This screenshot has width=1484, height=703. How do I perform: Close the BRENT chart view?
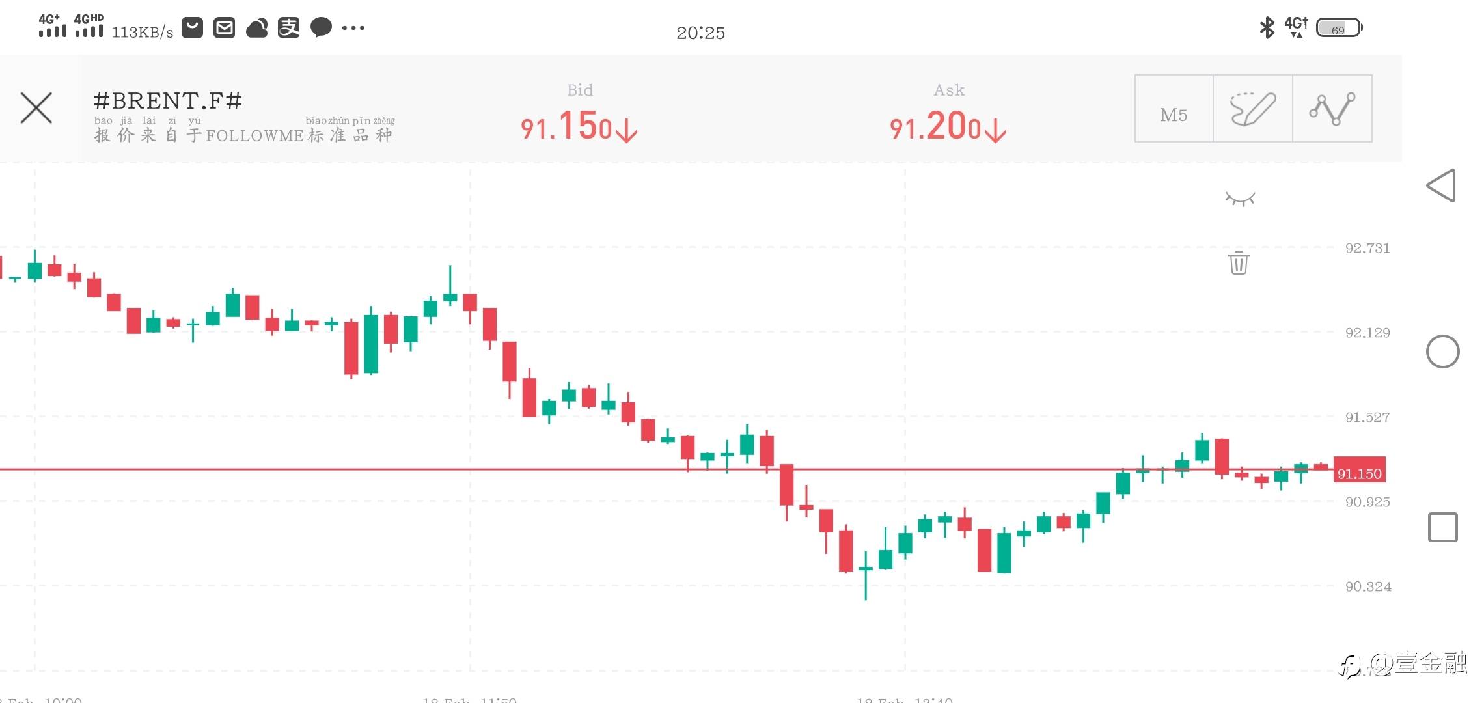pyautogui.click(x=36, y=108)
